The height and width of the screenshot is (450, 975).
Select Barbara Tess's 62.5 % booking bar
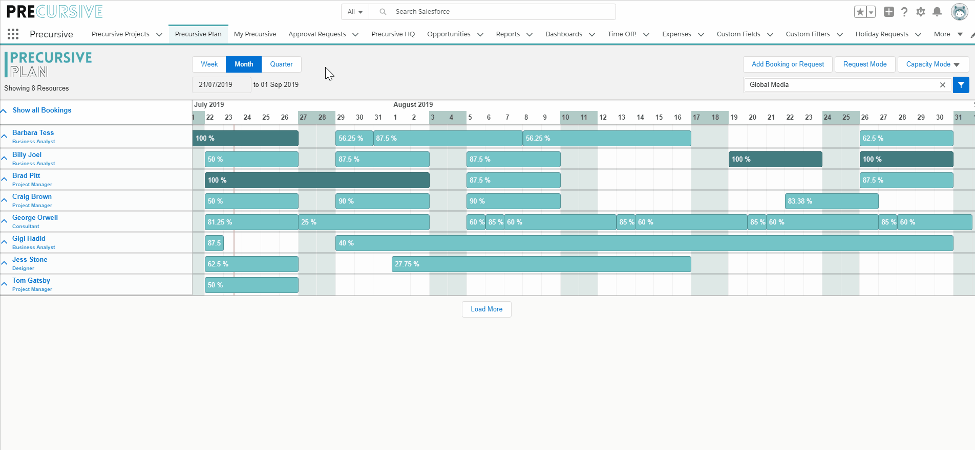(906, 139)
